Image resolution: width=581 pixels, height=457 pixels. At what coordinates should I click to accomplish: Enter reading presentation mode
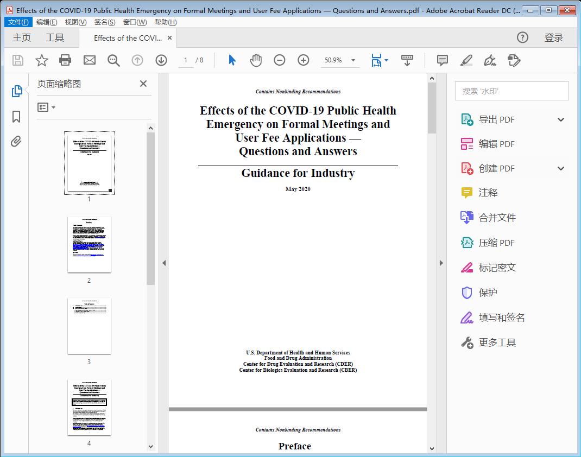tap(407, 60)
